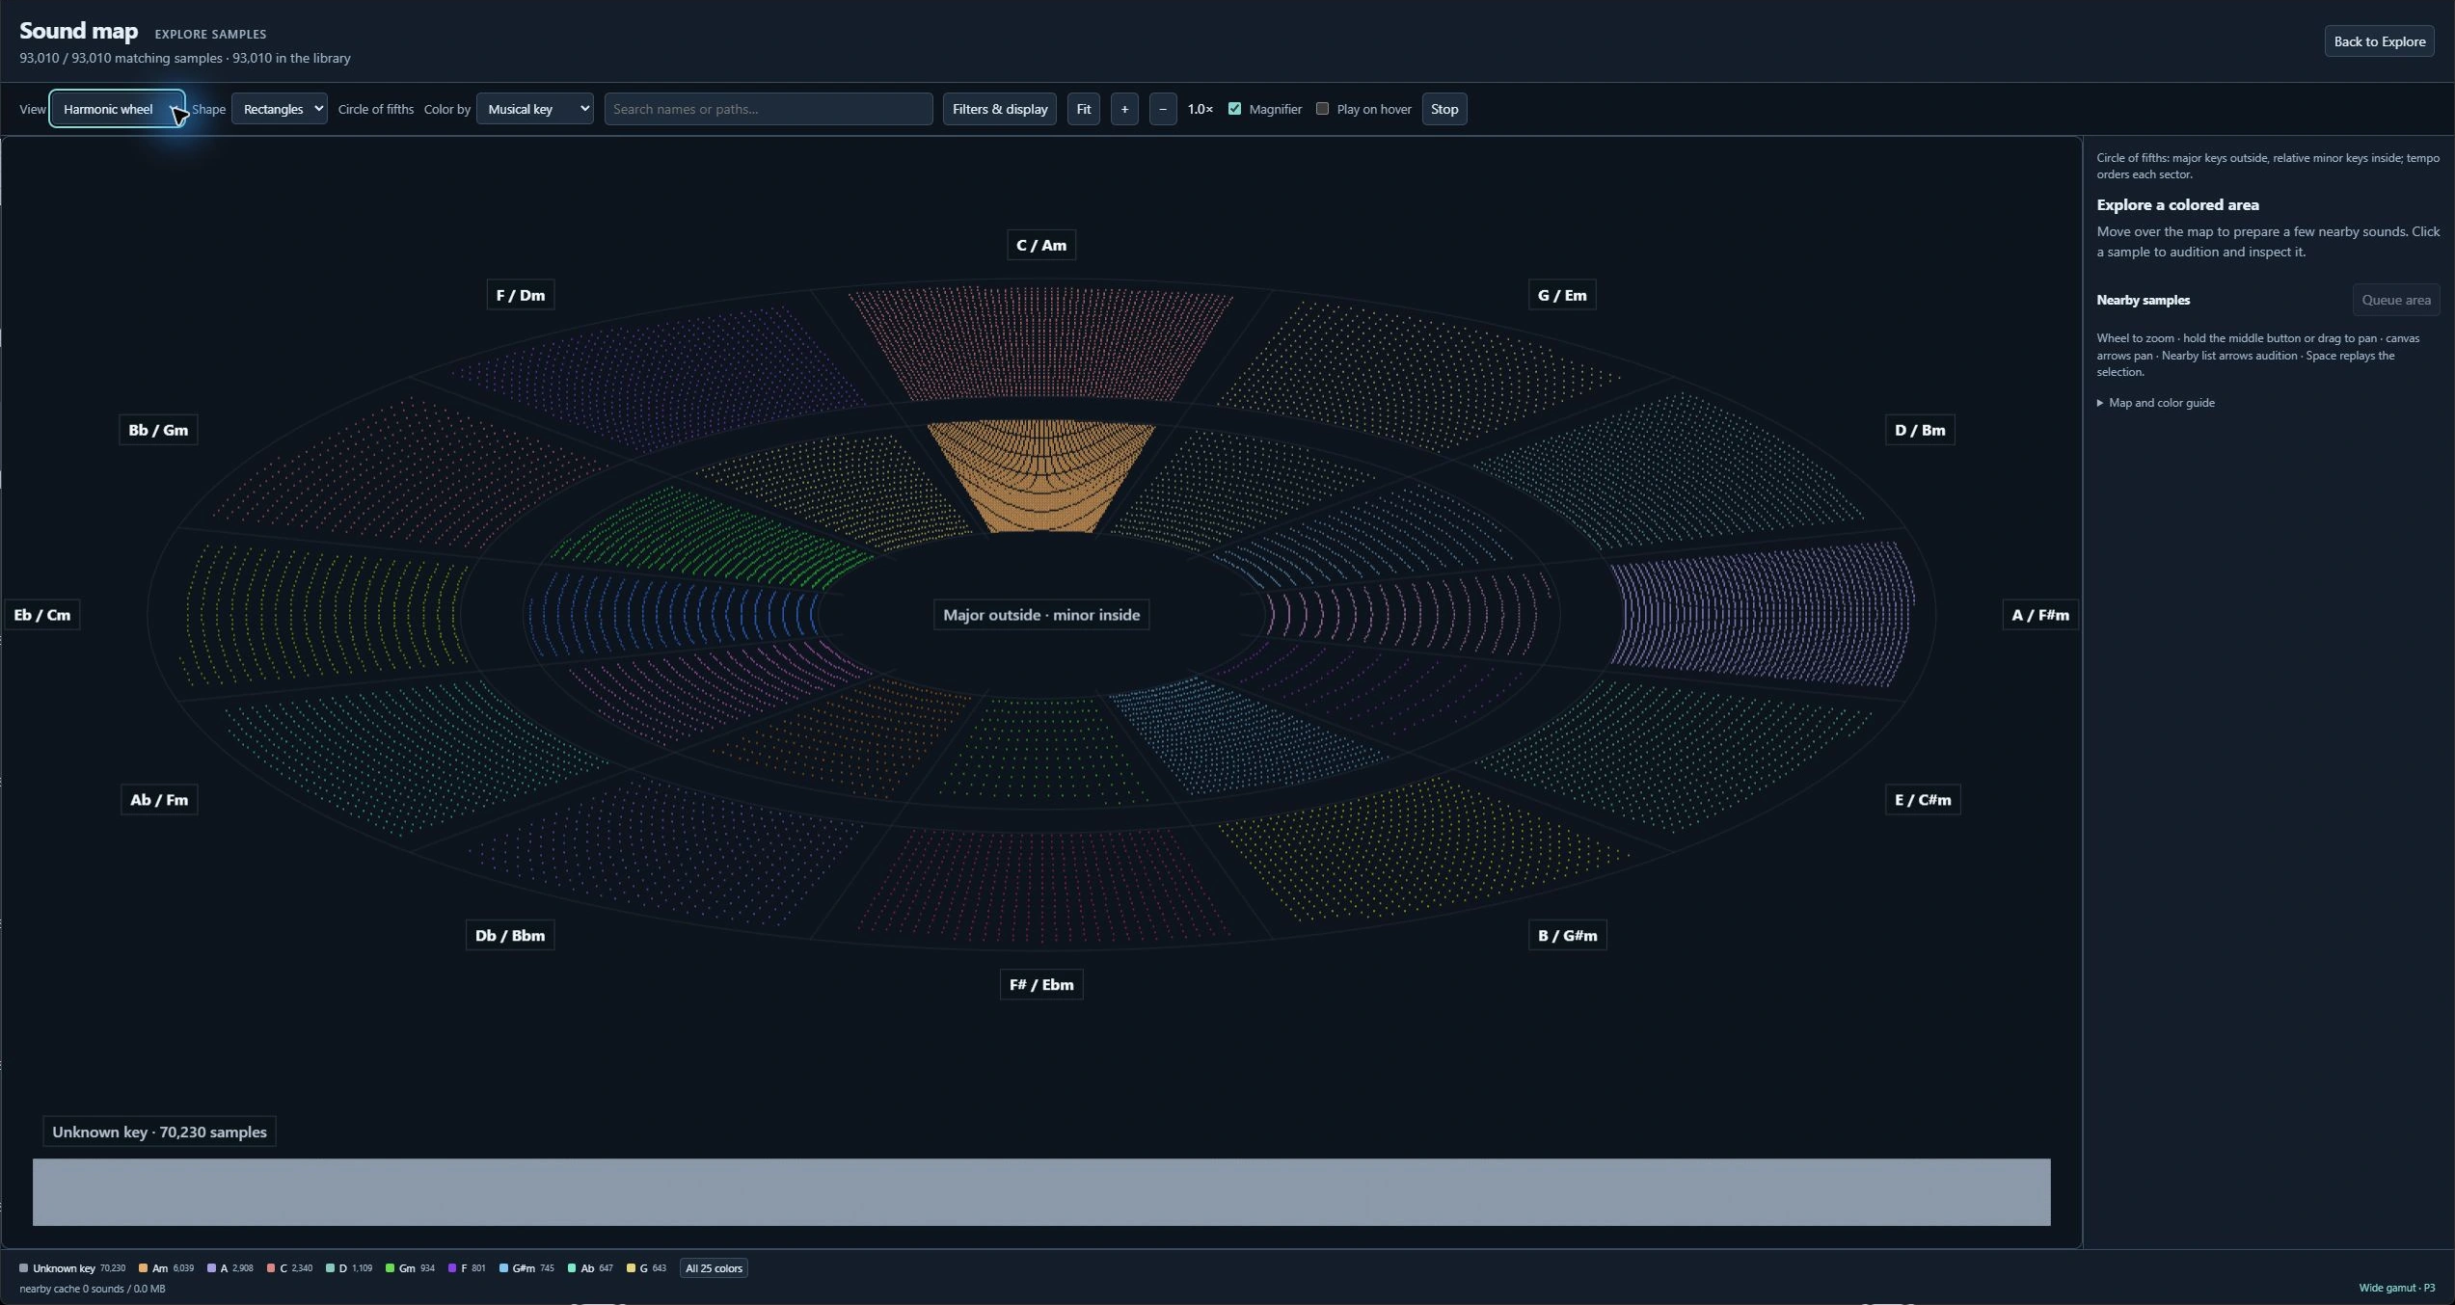The width and height of the screenshot is (2455, 1305).
Task: Open the Color by Musical key dropdown
Action: click(534, 109)
